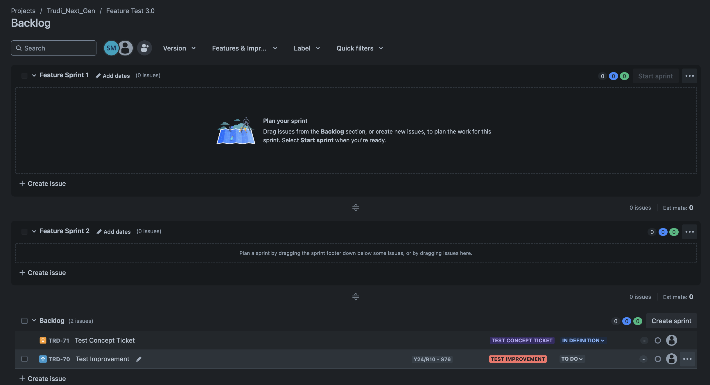This screenshot has height=385, width=710.
Task: Open Feature Sprint 2 more actions menu
Action: [x=689, y=232]
